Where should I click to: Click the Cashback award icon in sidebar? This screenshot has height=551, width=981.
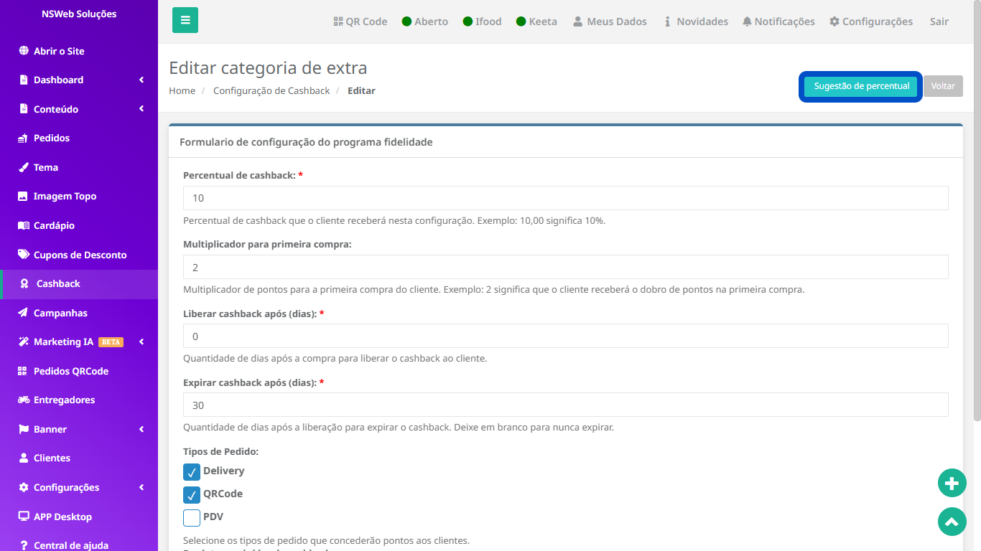[x=24, y=283]
